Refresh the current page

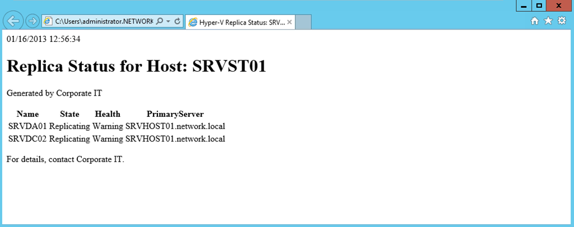[x=177, y=21]
